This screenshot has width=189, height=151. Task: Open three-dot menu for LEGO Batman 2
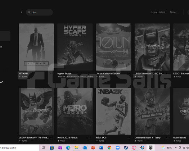tap(167, 74)
